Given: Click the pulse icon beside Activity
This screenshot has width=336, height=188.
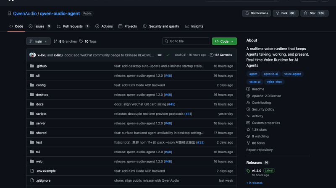Looking at the screenshot, I should [248, 116].
